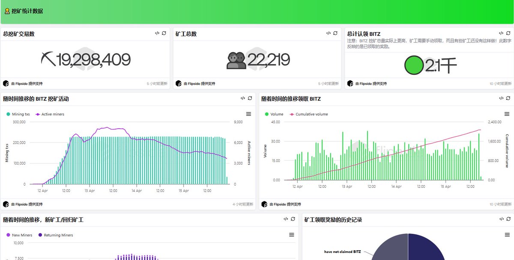Screen dimensions: 514x260
Task: Click the green circle beside 2.1千
Action: pyautogui.click(x=414, y=65)
